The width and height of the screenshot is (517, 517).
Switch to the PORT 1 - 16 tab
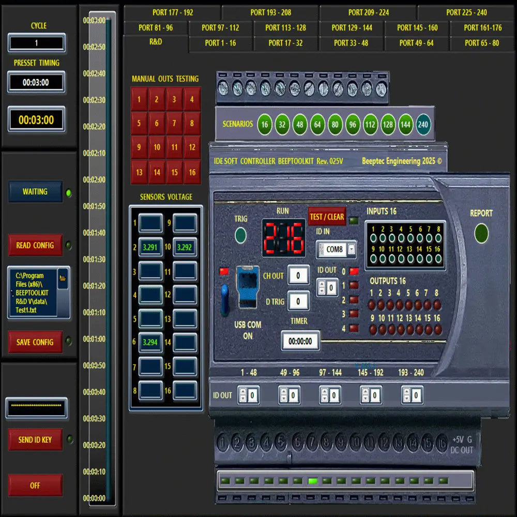point(220,43)
